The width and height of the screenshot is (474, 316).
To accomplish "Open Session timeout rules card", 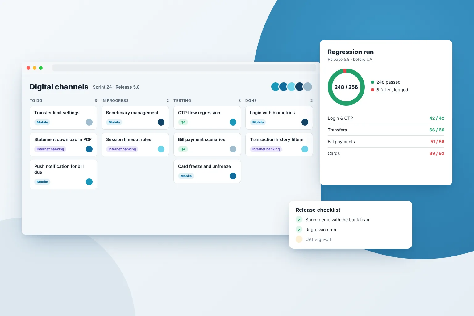I will (x=135, y=144).
